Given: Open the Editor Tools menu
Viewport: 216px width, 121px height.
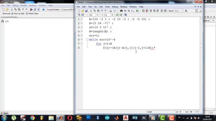Looking at the screenshot, I should [107, 7].
